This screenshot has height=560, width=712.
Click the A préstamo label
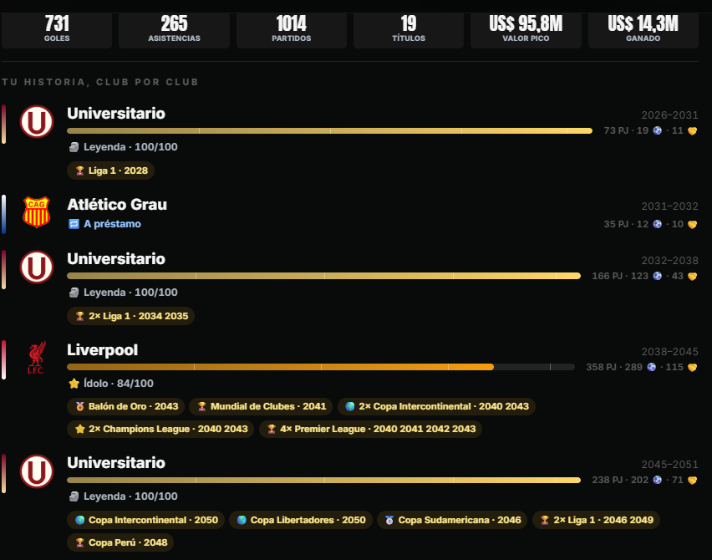pyautogui.click(x=112, y=224)
